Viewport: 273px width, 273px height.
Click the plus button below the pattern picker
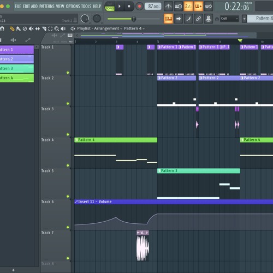coord(13,270)
